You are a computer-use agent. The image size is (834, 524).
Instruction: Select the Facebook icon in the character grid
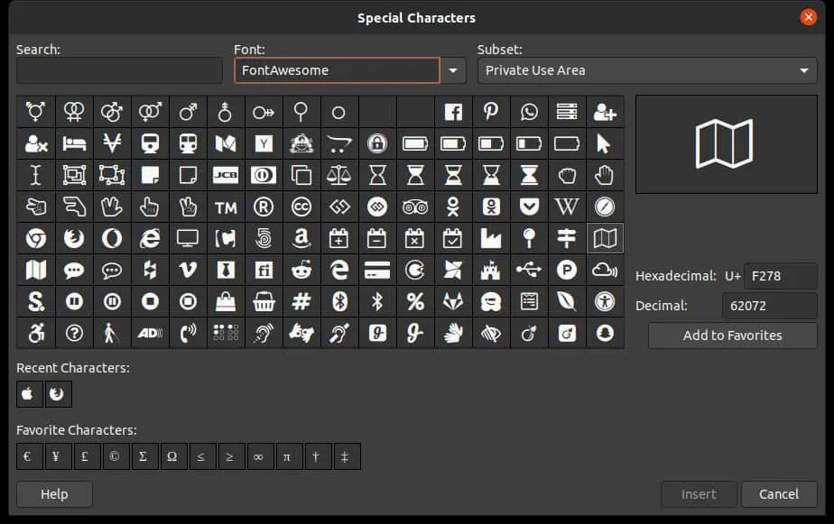(453, 112)
